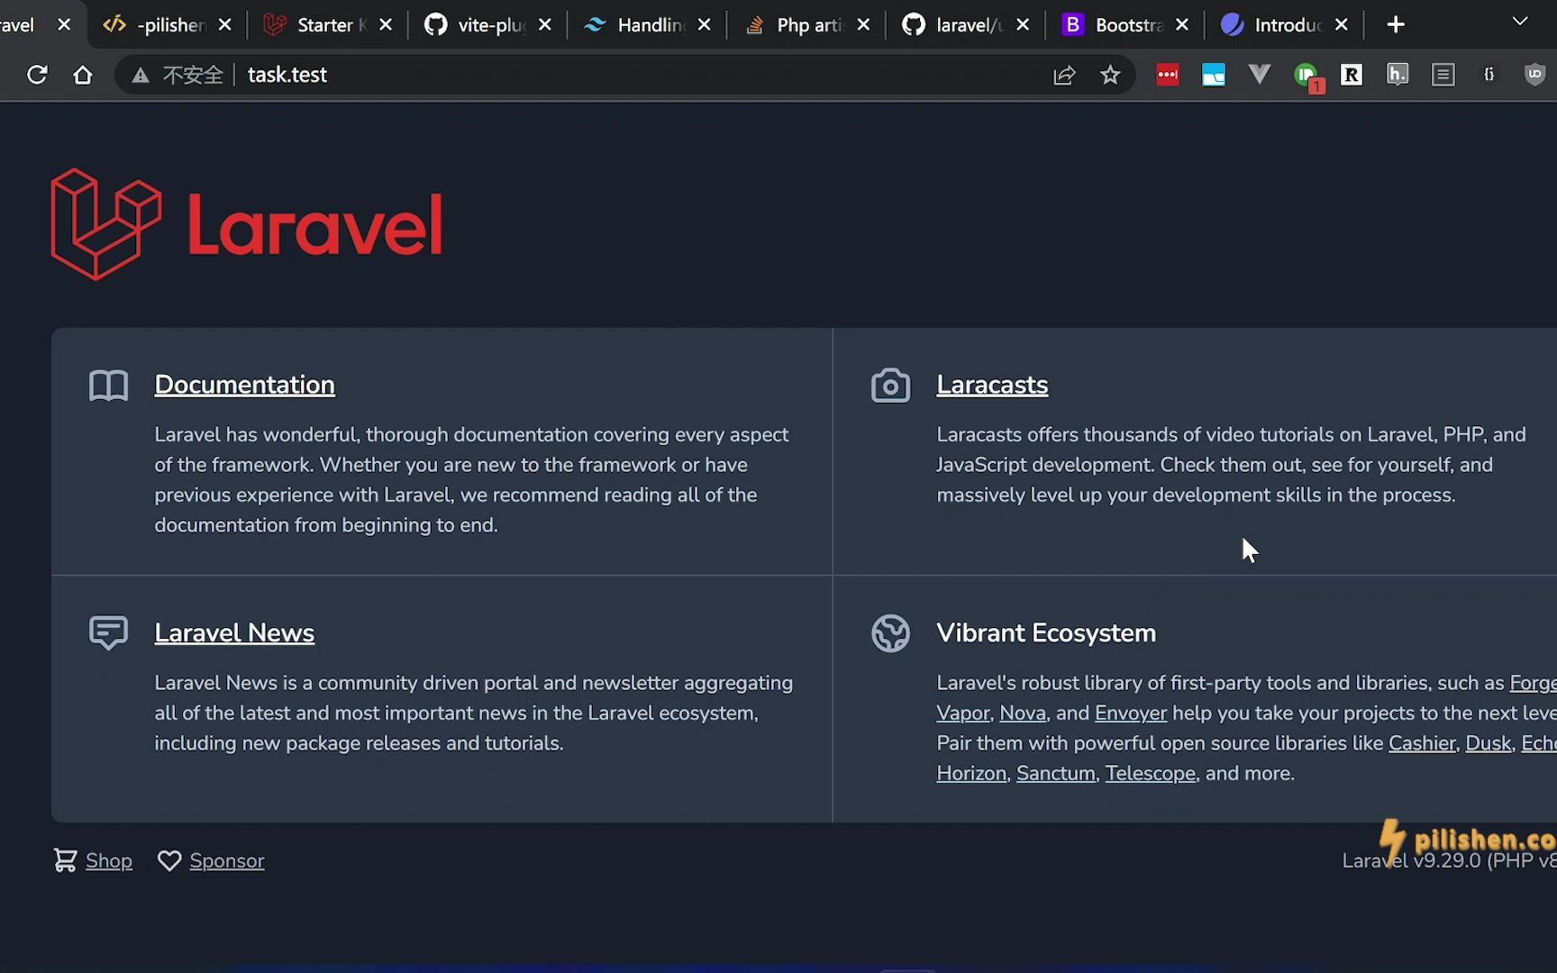Close the laravel/ GitHub tab
Screen dimensions: 1557x973
tap(1024, 25)
